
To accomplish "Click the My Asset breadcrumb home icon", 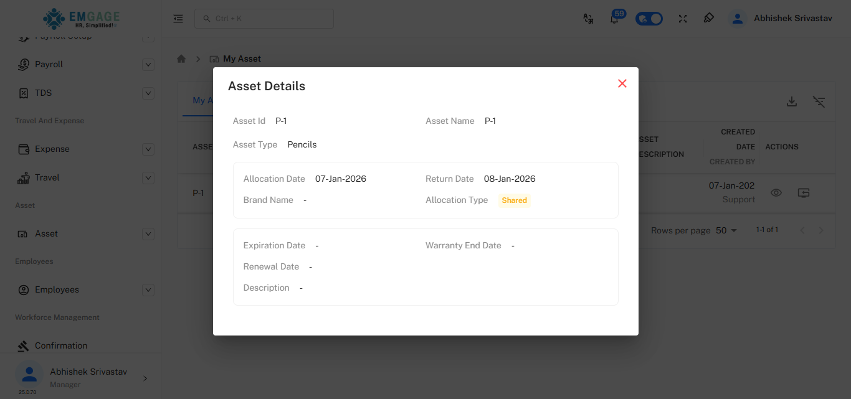I will (181, 58).
